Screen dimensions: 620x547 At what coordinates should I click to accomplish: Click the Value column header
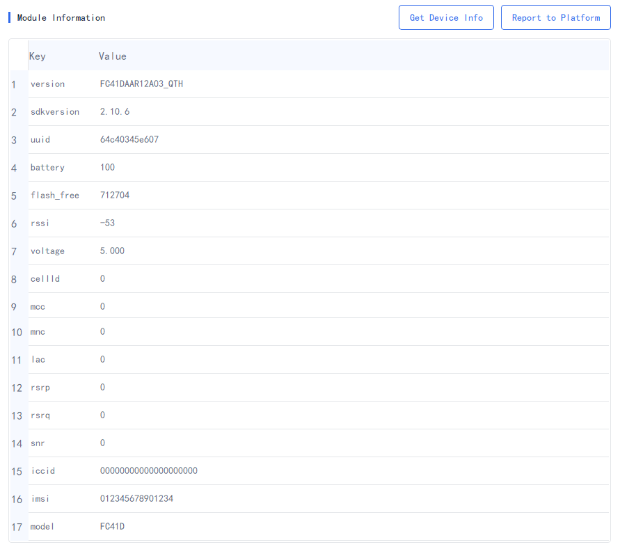click(x=113, y=56)
